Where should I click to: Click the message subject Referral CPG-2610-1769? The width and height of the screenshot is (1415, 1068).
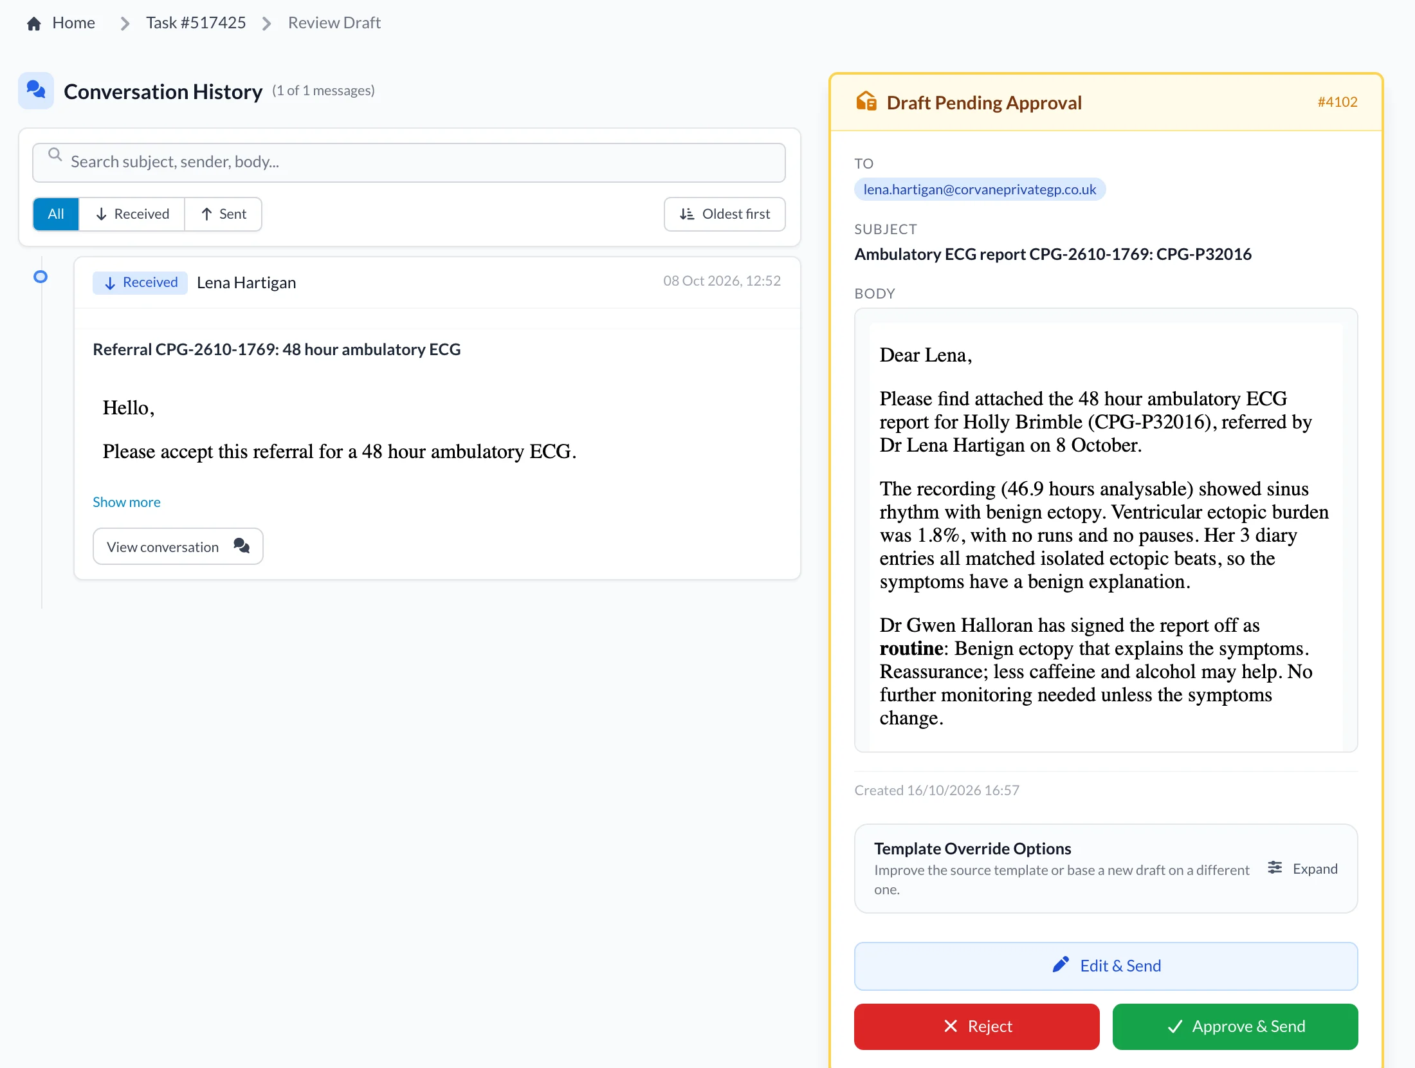[277, 349]
